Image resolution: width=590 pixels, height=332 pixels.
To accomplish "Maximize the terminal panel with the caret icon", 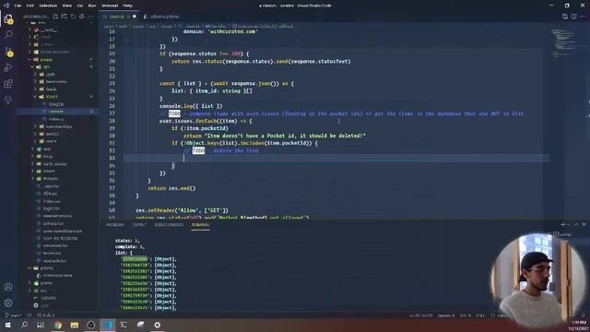I will click(x=576, y=224).
